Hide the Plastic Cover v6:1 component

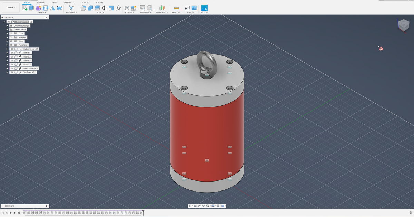point(12,68)
